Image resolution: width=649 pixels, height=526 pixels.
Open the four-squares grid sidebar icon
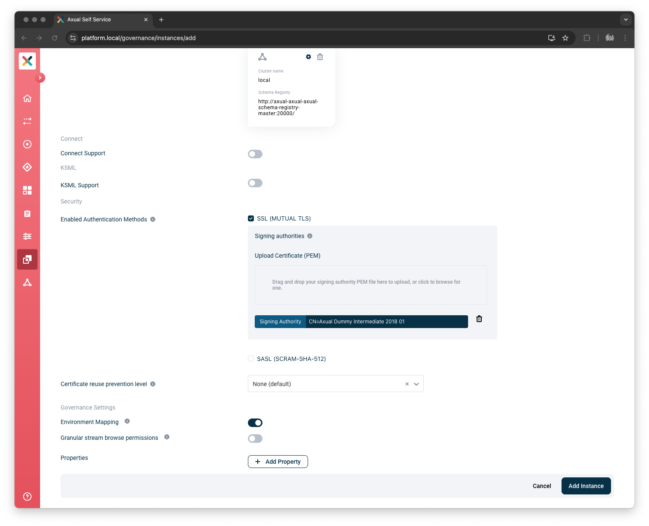point(27,190)
